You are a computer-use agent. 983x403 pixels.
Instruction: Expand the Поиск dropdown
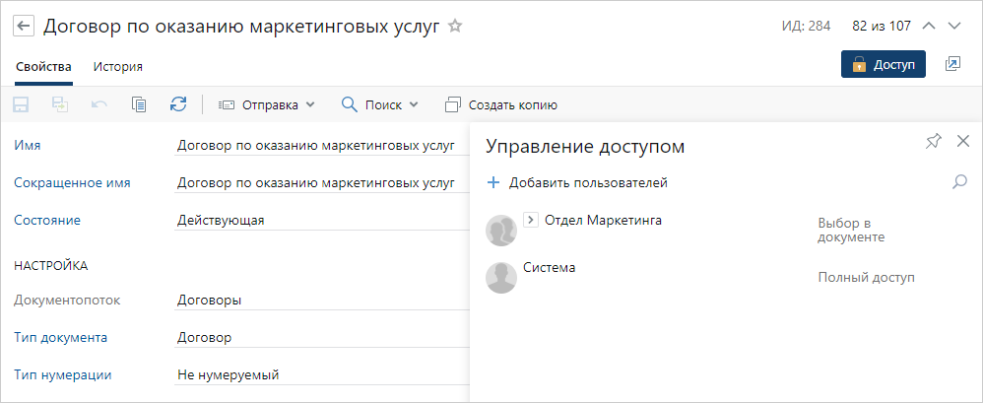pos(380,104)
